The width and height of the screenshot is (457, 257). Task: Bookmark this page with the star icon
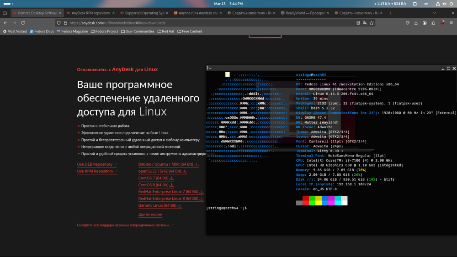click(372, 23)
